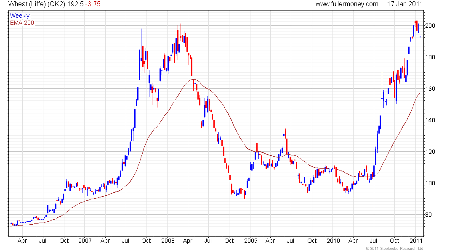463x252 pixels.
Task: Click the '140' price axis label
Action: pos(430,120)
